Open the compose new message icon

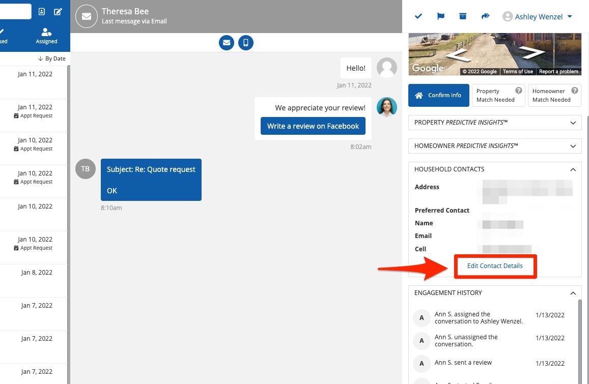58,11
